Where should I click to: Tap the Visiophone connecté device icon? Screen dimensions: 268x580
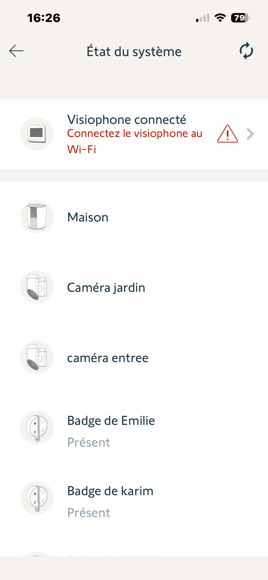point(37,134)
